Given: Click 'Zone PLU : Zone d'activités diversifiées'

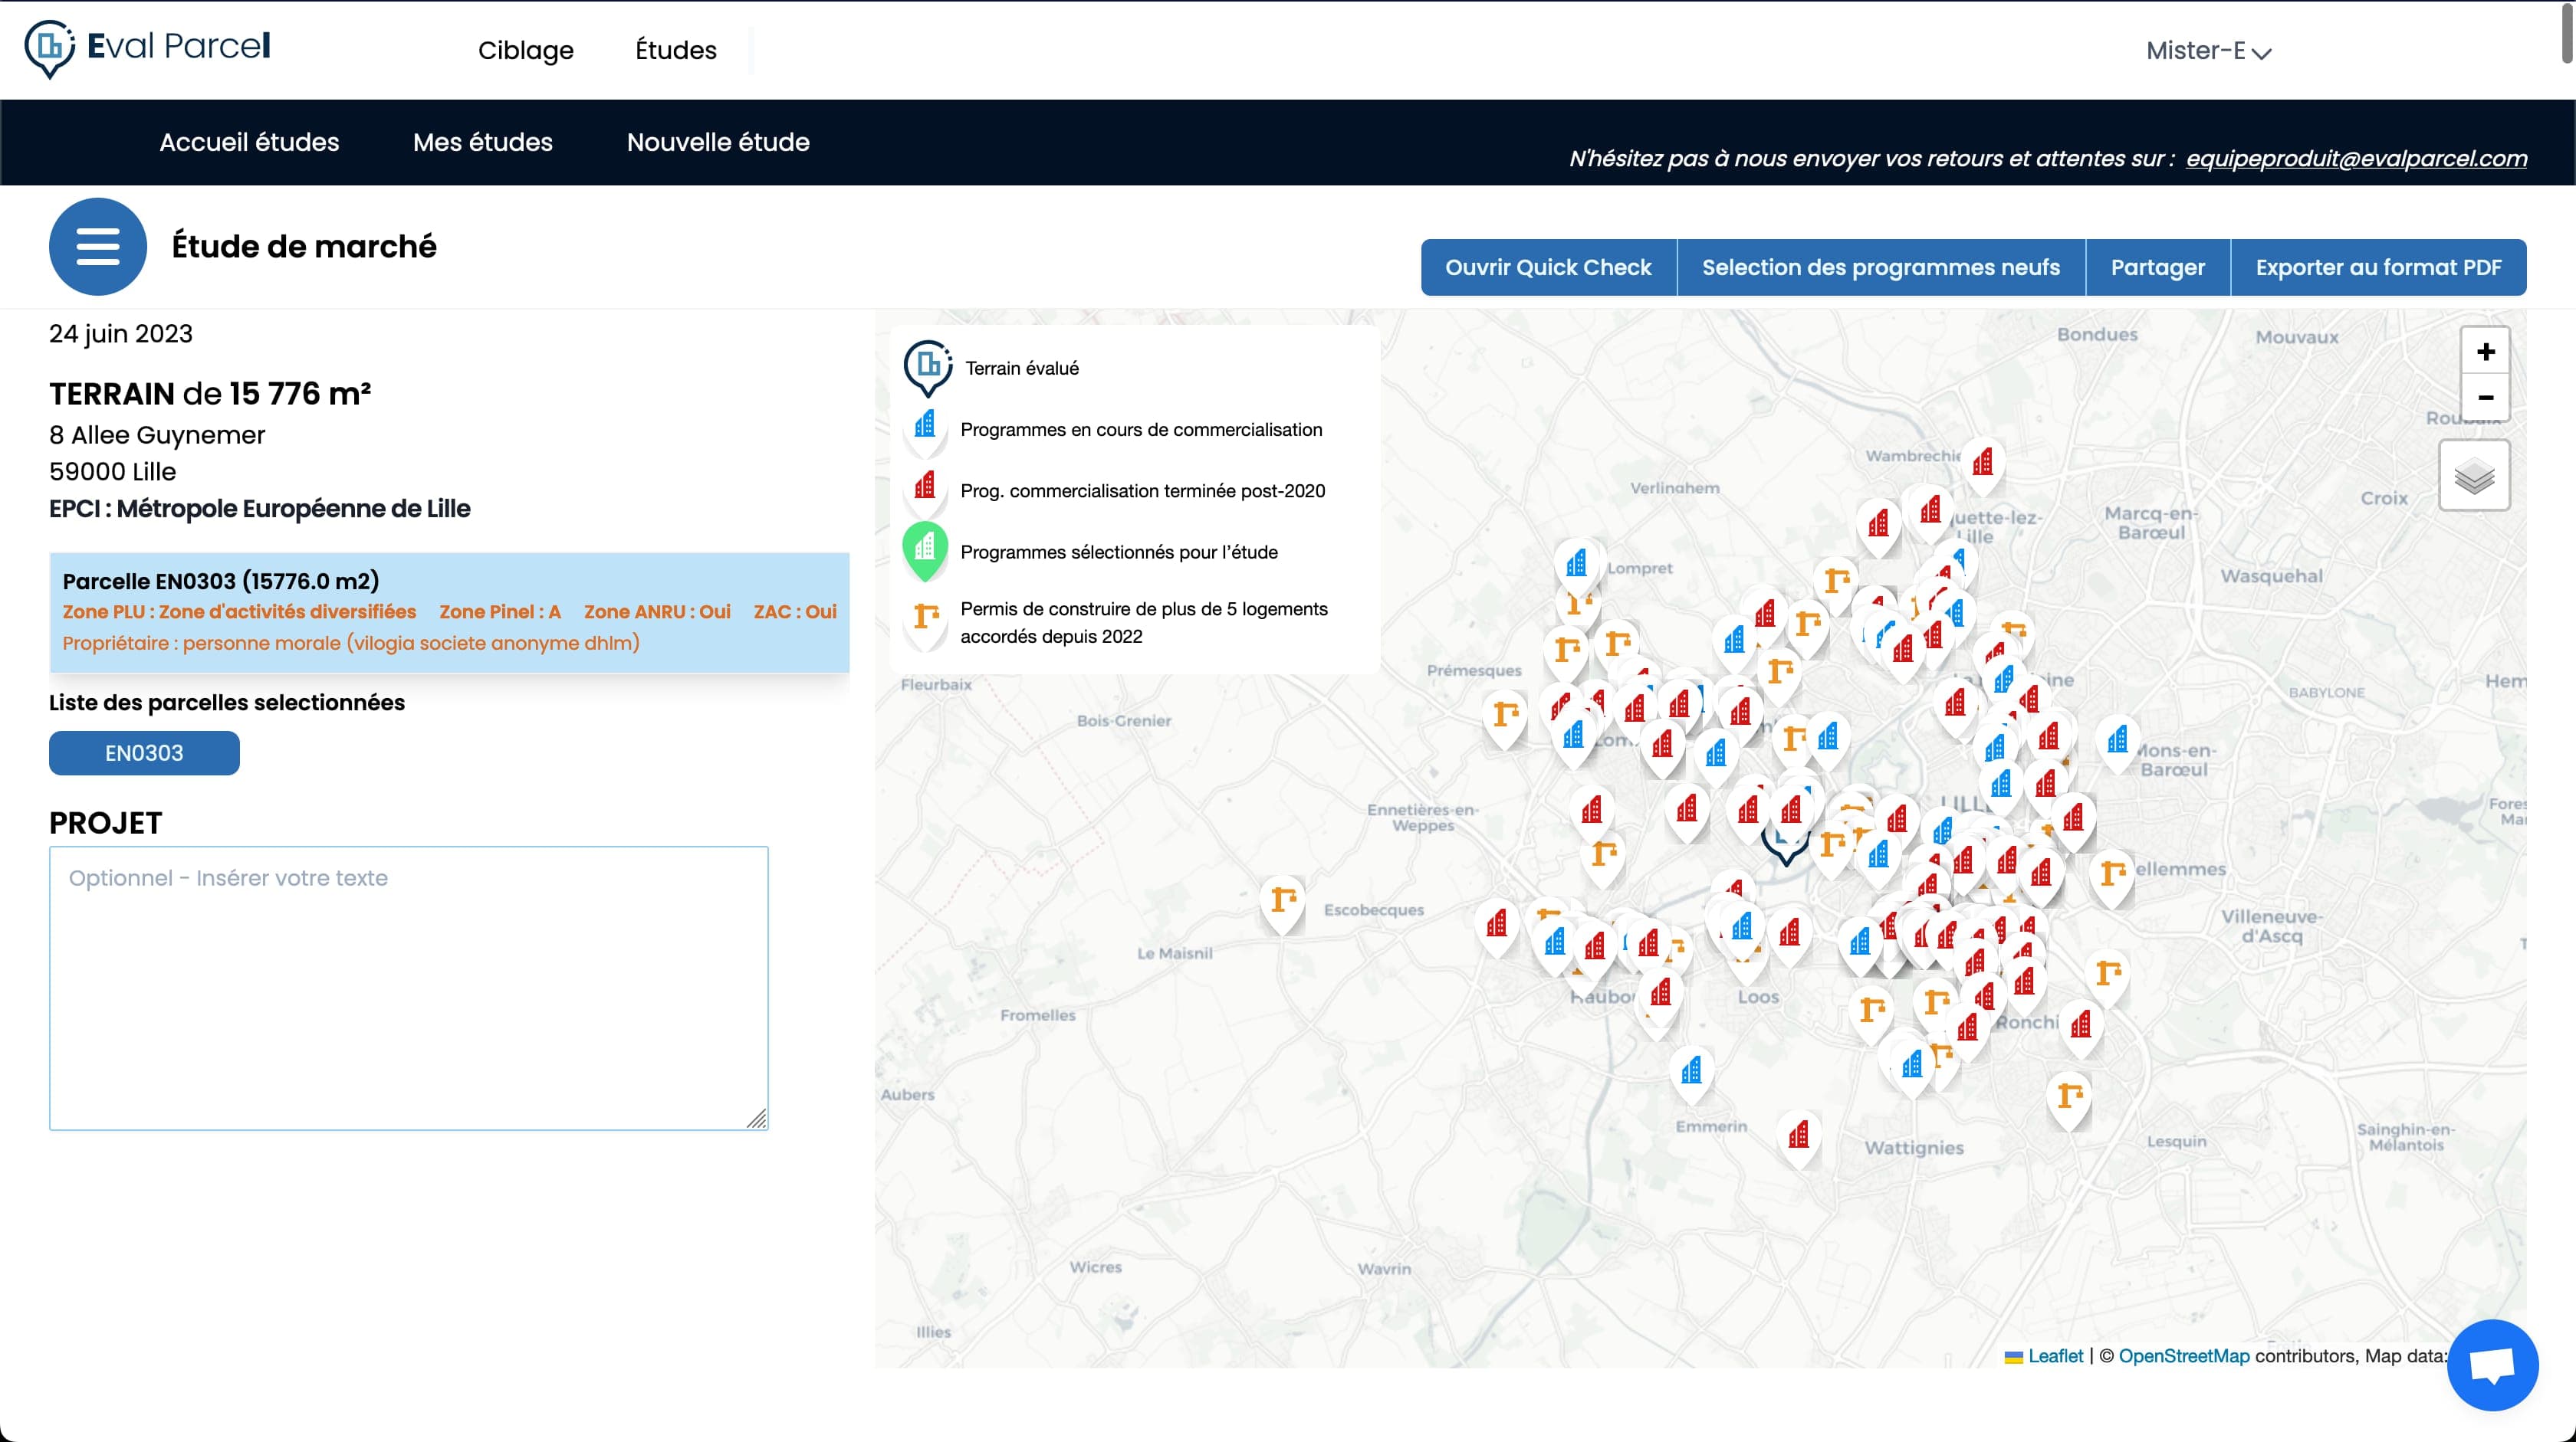Looking at the screenshot, I should 239,611.
